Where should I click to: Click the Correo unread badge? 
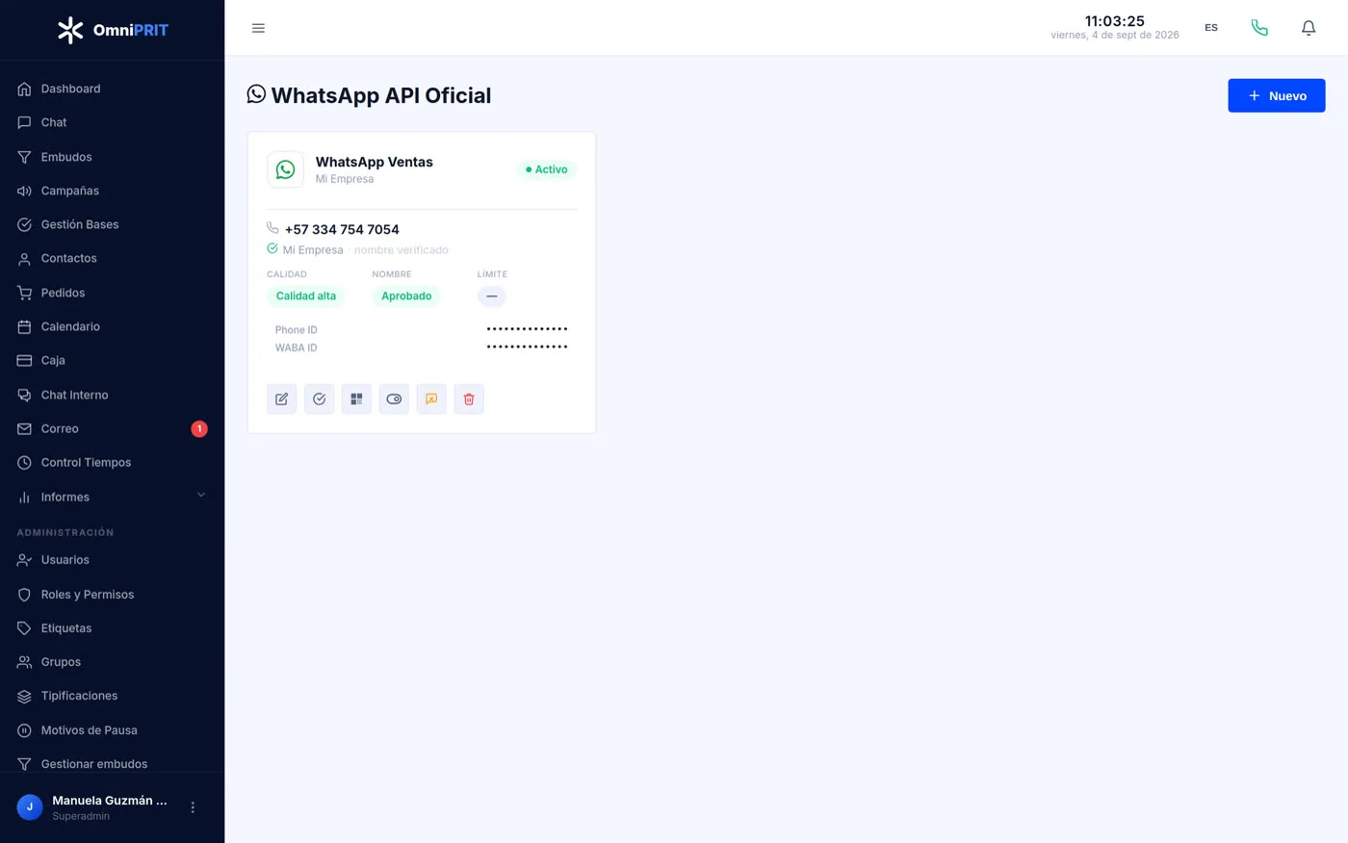point(199,429)
